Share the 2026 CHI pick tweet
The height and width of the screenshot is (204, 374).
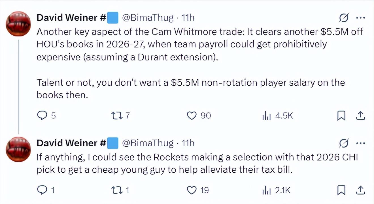[360, 191]
